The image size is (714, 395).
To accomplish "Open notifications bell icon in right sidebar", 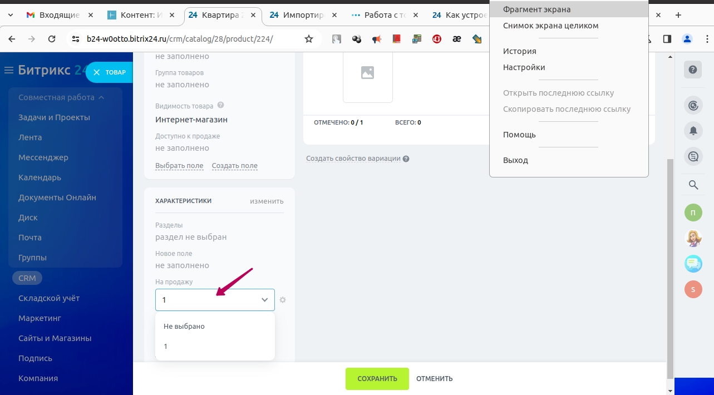I will click(693, 131).
